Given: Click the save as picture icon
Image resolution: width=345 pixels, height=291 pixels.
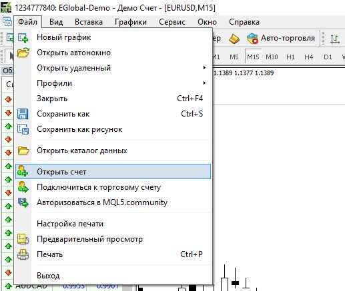Looking at the screenshot, I should pos(23,129).
